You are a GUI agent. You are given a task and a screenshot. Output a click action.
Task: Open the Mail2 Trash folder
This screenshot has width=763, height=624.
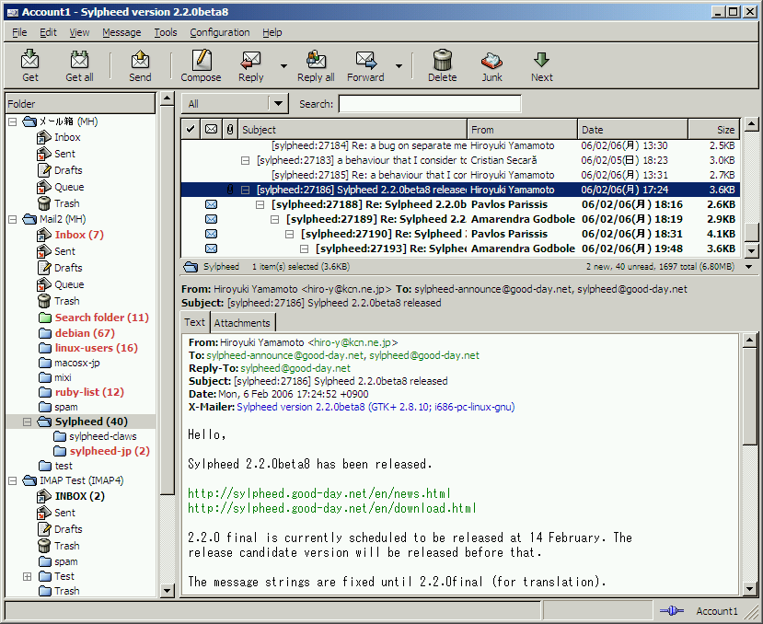click(x=66, y=301)
